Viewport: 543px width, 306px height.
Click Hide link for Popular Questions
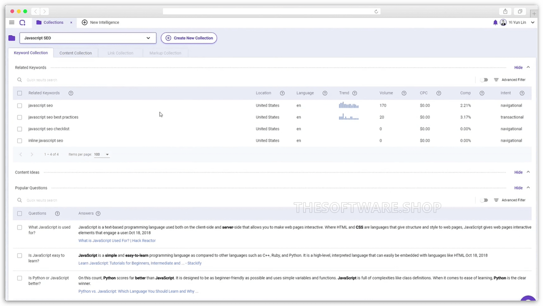[x=519, y=188]
